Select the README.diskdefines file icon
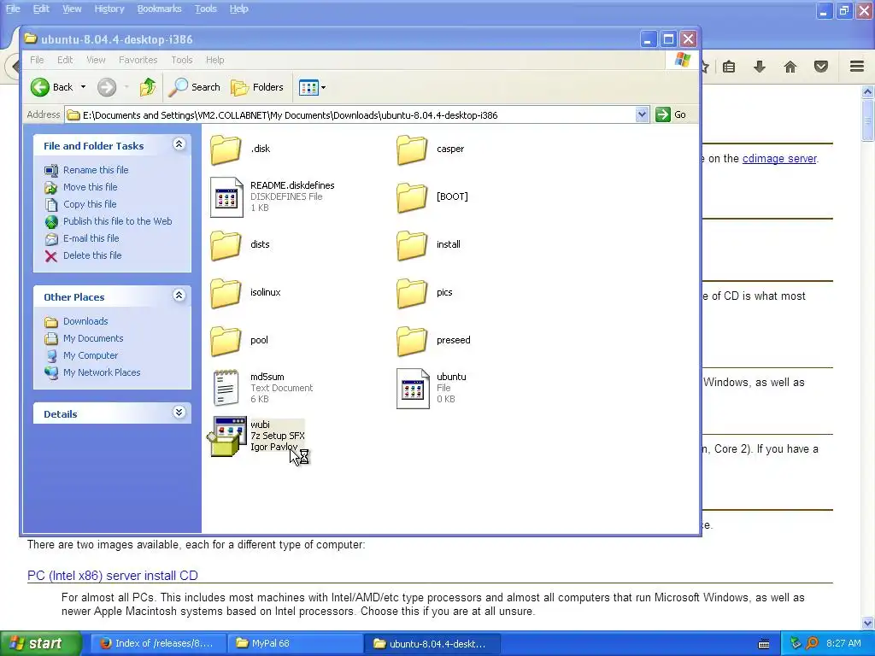This screenshot has width=875, height=656. (x=226, y=197)
